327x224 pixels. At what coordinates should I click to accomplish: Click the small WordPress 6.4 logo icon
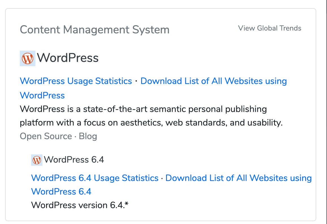(37, 160)
